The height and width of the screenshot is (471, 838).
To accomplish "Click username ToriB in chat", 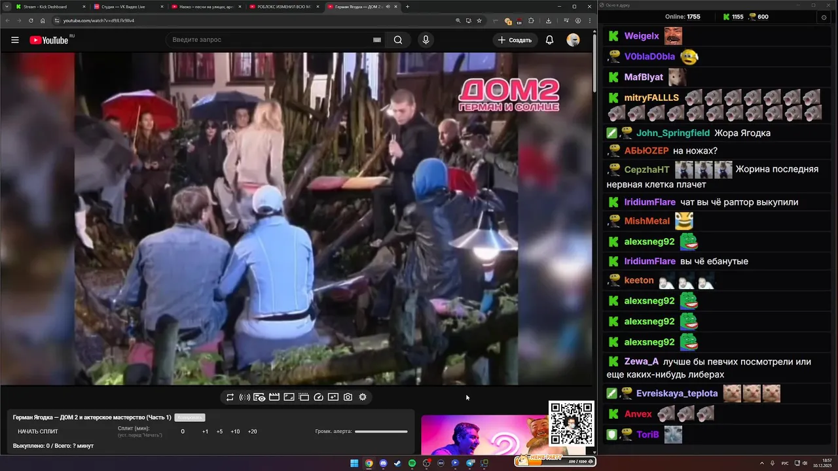I will pos(647,434).
